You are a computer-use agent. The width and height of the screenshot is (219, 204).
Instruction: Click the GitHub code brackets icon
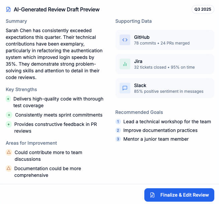pyautogui.click(x=125, y=40)
